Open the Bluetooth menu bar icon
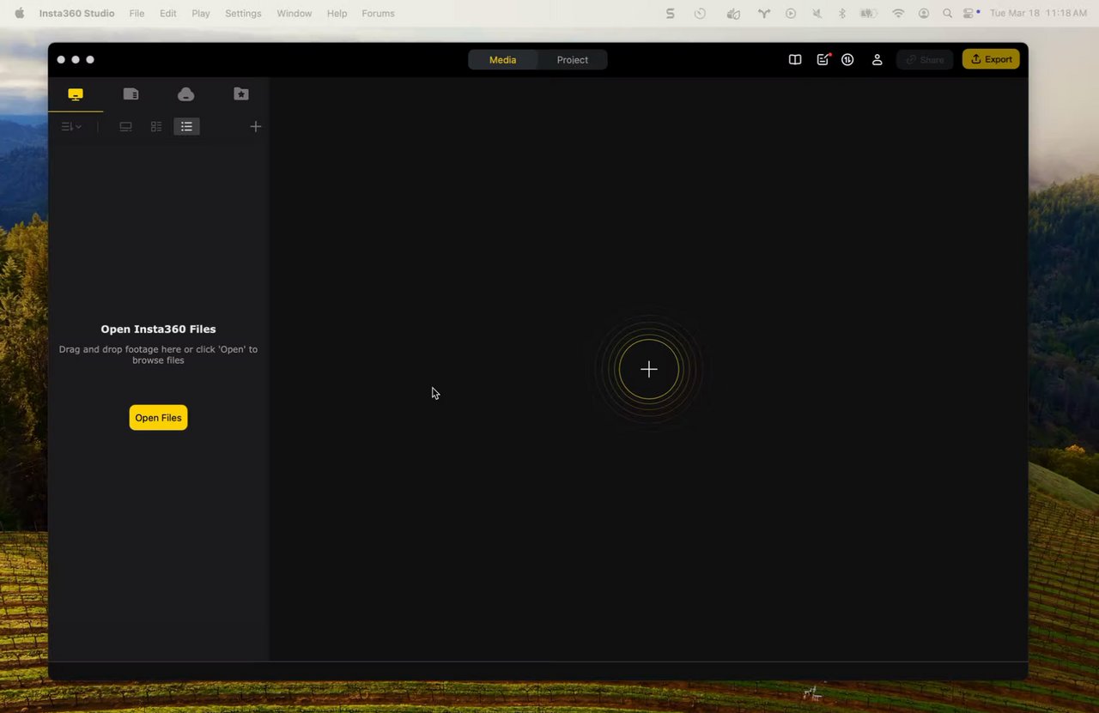This screenshot has width=1099, height=713. click(842, 14)
